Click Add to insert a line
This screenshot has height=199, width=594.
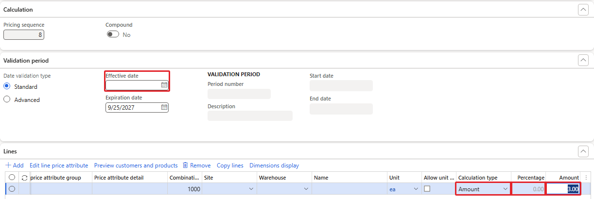(14, 166)
